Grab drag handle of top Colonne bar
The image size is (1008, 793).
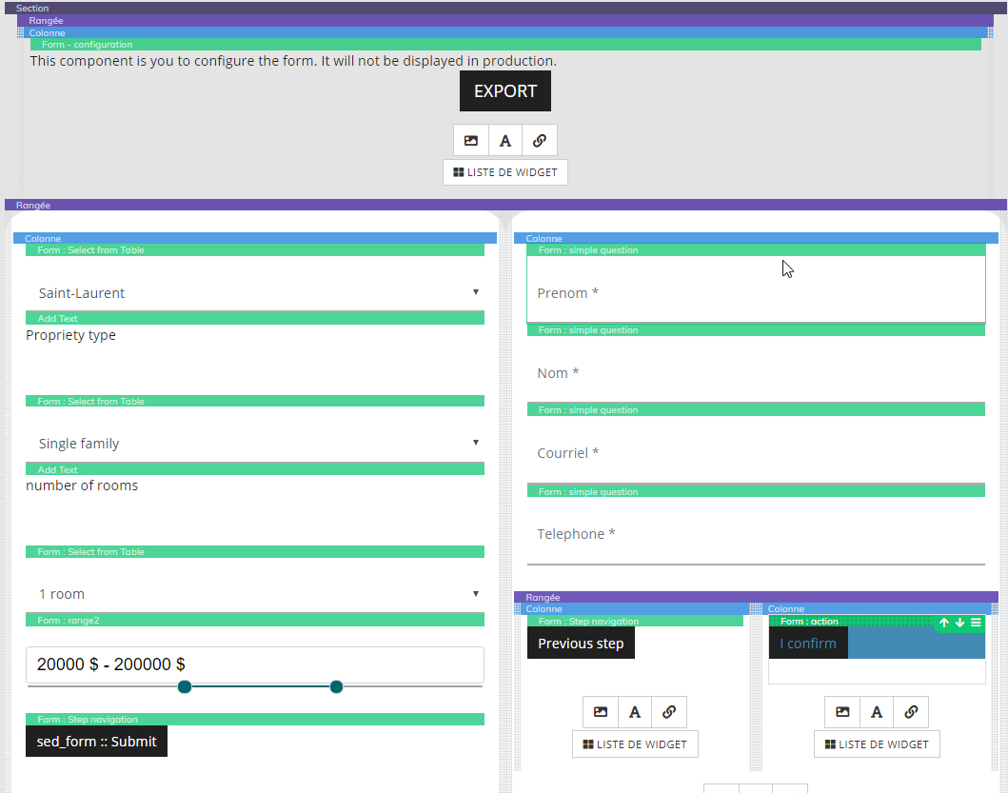[x=21, y=32]
